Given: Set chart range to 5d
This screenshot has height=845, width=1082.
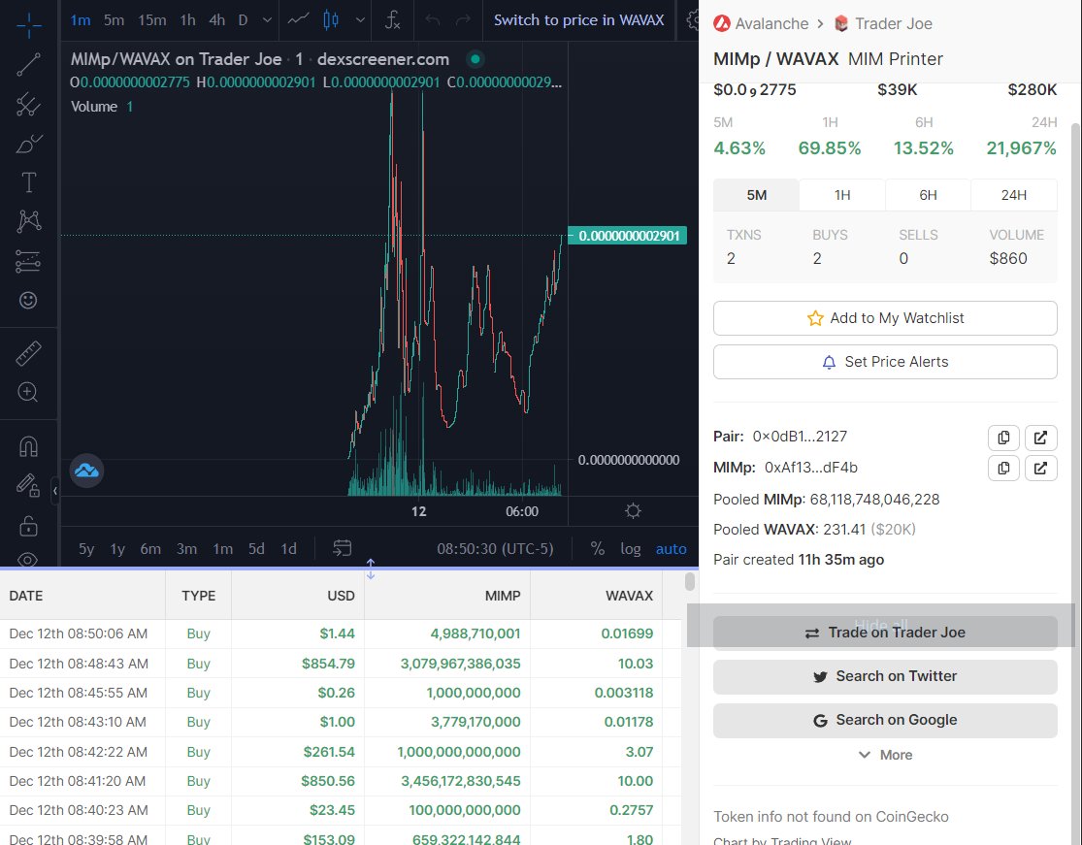Looking at the screenshot, I should click(256, 549).
